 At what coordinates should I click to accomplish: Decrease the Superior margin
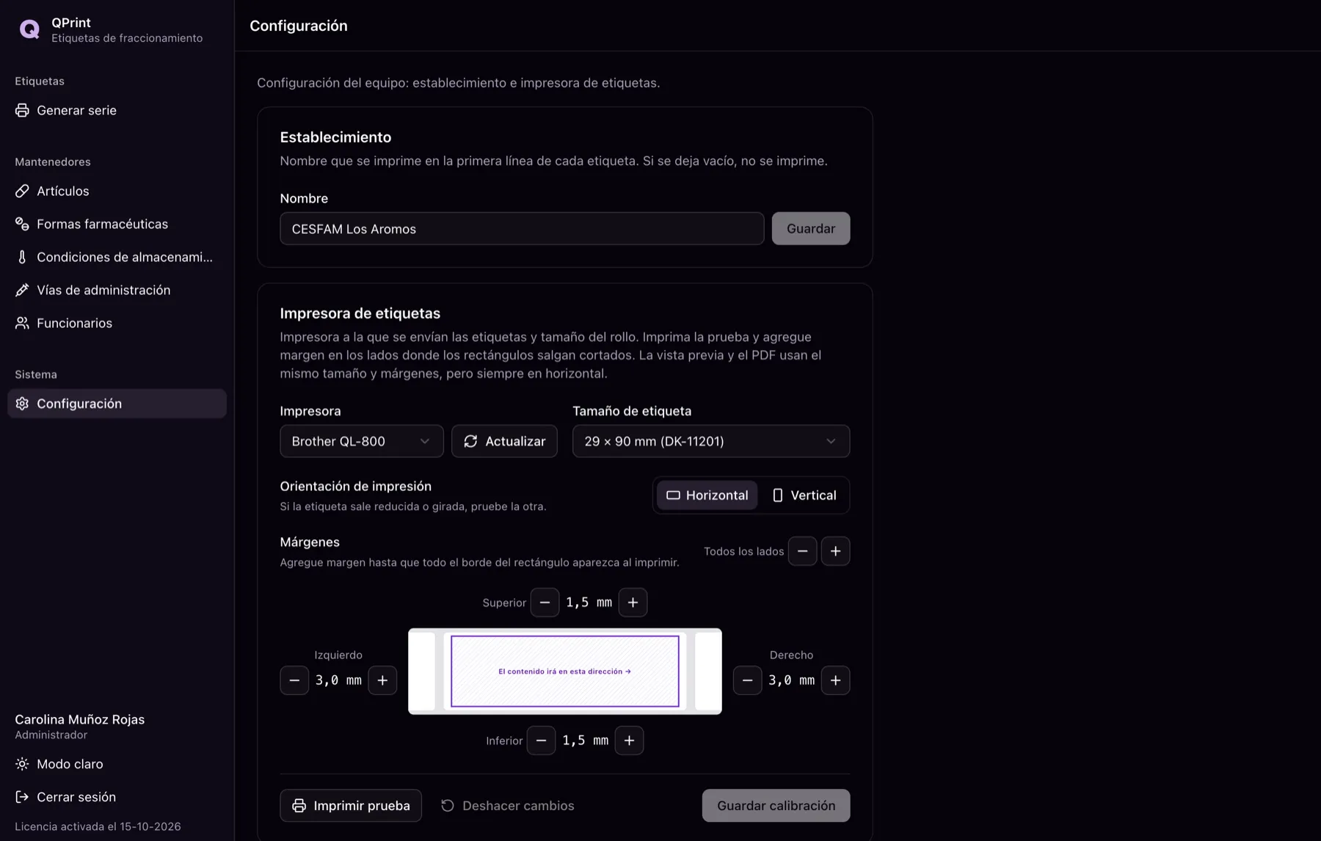(x=545, y=602)
